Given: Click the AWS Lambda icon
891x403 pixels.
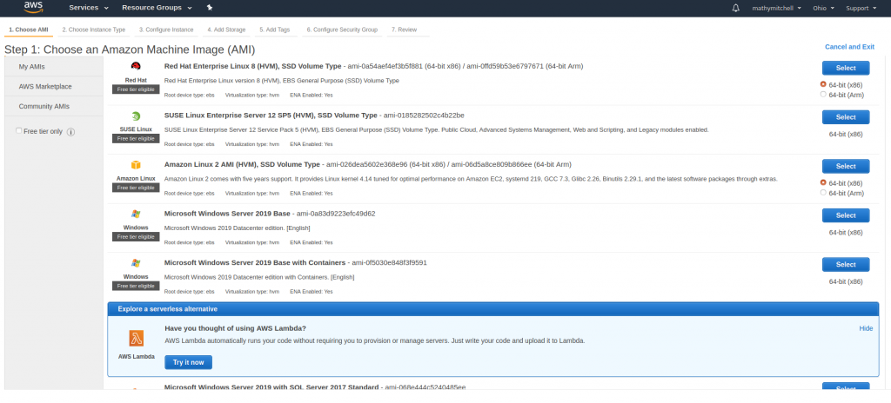Looking at the screenshot, I should (136, 338).
